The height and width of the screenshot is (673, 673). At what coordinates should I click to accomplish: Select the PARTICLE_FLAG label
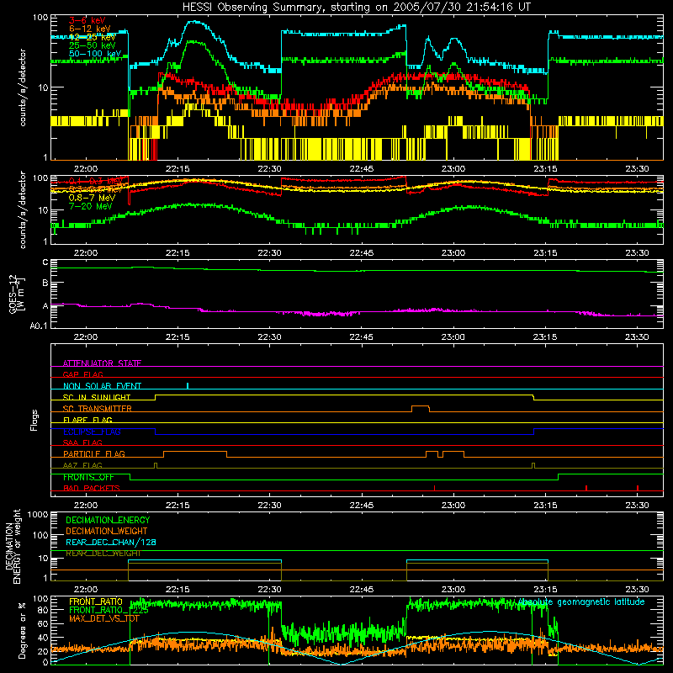tap(94, 454)
